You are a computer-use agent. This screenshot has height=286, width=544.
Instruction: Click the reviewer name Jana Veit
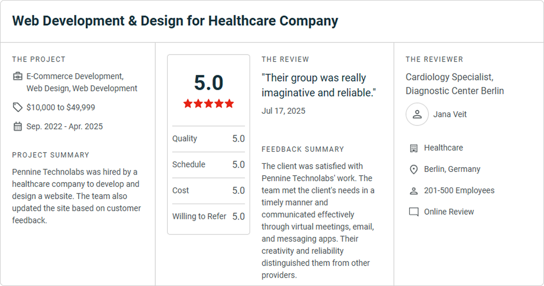(450, 114)
